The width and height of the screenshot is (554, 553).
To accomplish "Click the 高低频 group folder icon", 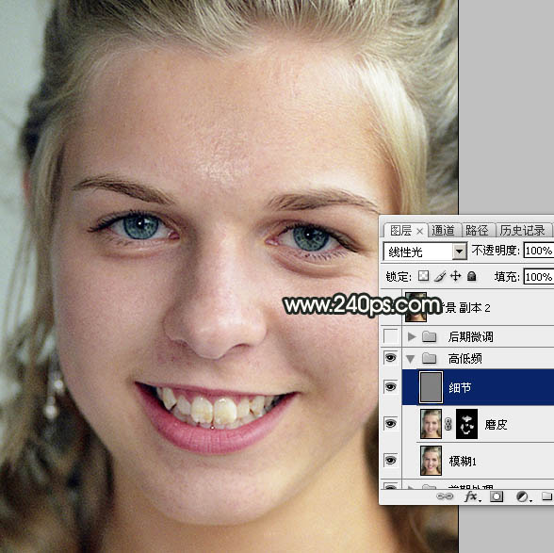I will click(x=430, y=358).
